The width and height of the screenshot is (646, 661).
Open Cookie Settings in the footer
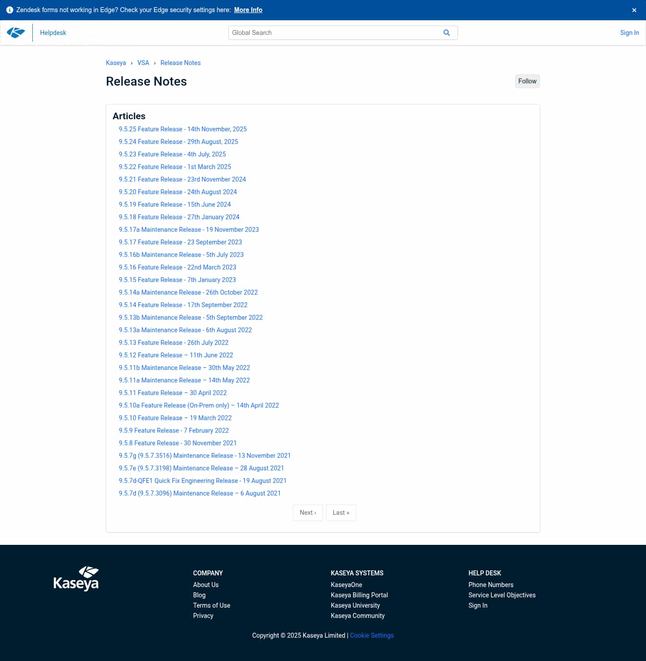point(371,635)
